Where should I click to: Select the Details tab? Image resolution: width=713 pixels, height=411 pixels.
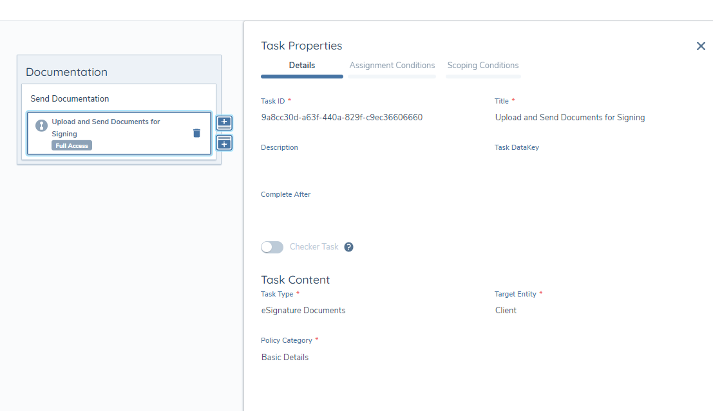(x=301, y=66)
